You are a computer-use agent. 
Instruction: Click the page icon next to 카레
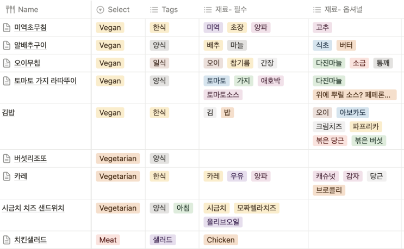click(x=7, y=176)
